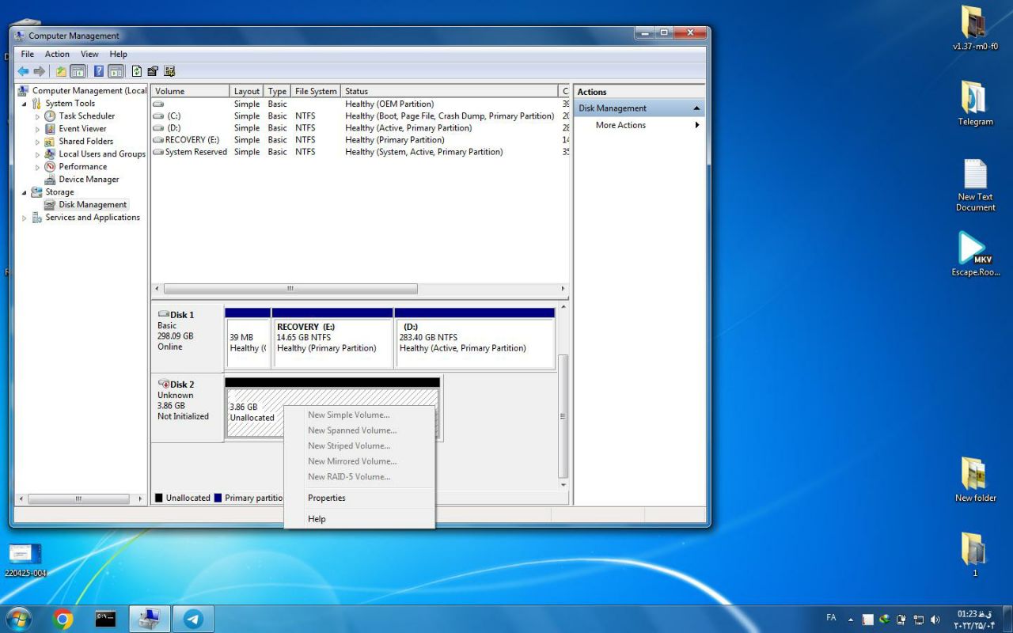
Task: Open the Telegram desktop shortcut
Action: click(x=975, y=104)
